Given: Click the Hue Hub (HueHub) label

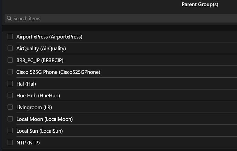Looking at the screenshot, I should click(x=38, y=96).
